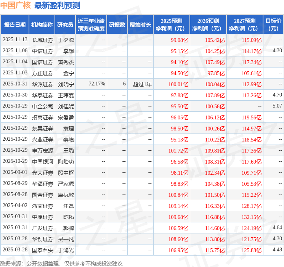The image size is (284, 267).
Task: Click analyst name 唐执敬
Action: click(x=66, y=195)
